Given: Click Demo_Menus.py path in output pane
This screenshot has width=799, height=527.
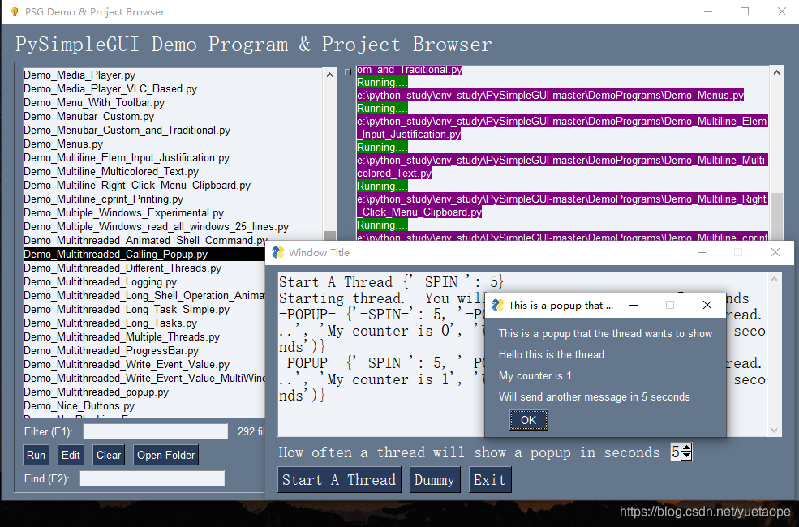Looking at the screenshot, I should coord(550,95).
